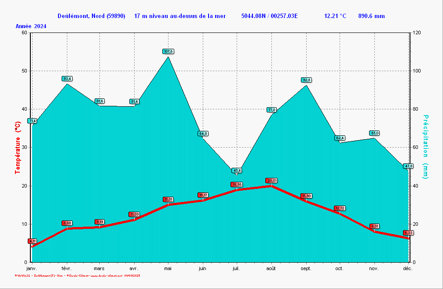
Task: Click the 'janv.' month label
Action: click(31, 268)
